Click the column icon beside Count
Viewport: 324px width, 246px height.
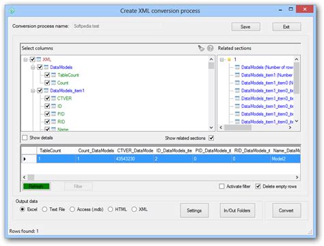click(53, 83)
